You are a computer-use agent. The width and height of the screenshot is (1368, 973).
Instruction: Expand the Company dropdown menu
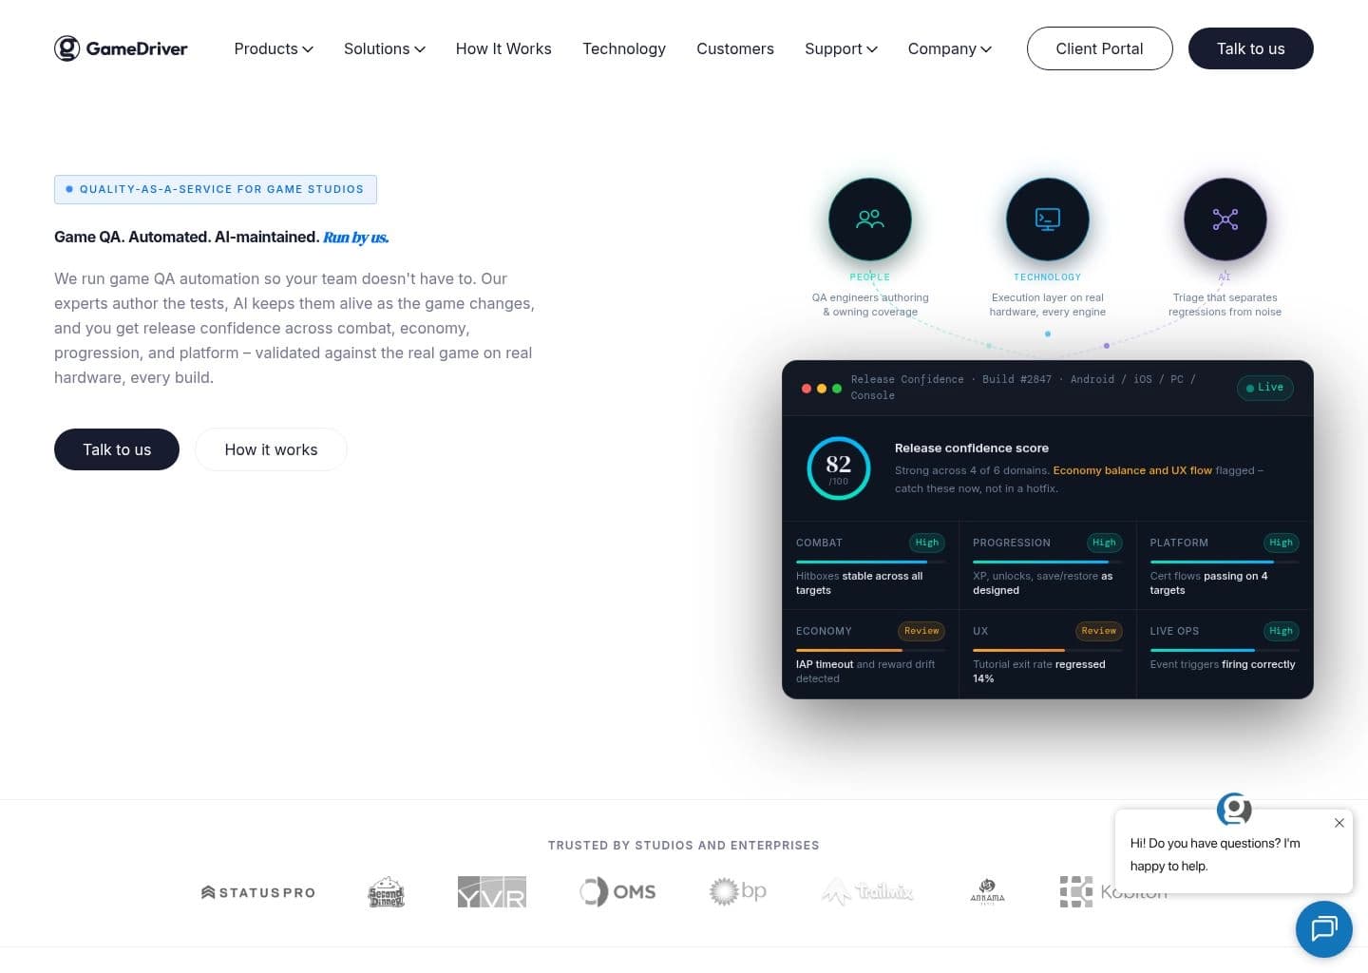click(x=950, y=48)
